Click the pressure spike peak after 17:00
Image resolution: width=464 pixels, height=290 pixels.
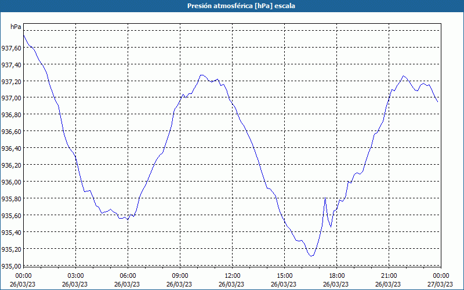[325, 197]
